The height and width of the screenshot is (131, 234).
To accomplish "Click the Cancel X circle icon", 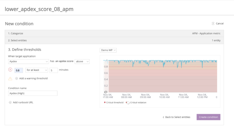I will [x=213, y=23].
